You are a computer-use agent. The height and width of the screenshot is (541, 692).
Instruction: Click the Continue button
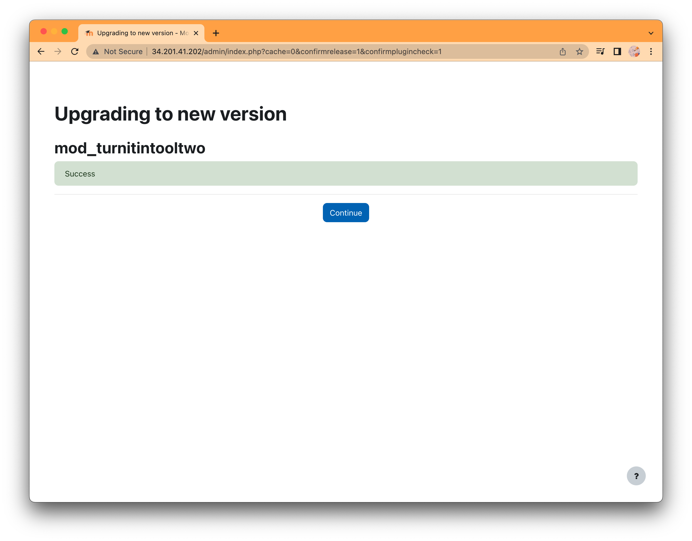tap(345, 212)
